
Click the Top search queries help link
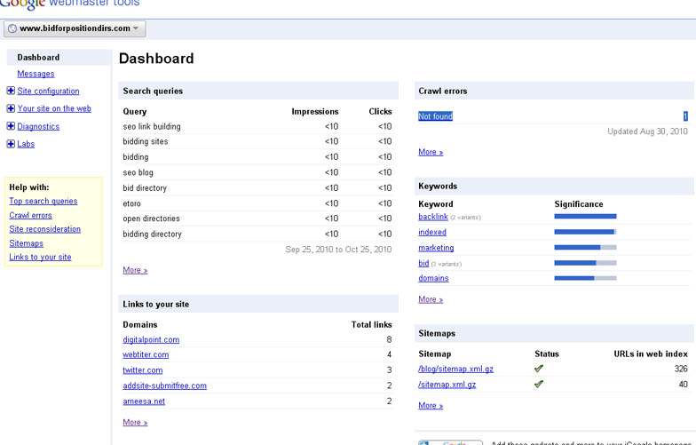(43, 201)
